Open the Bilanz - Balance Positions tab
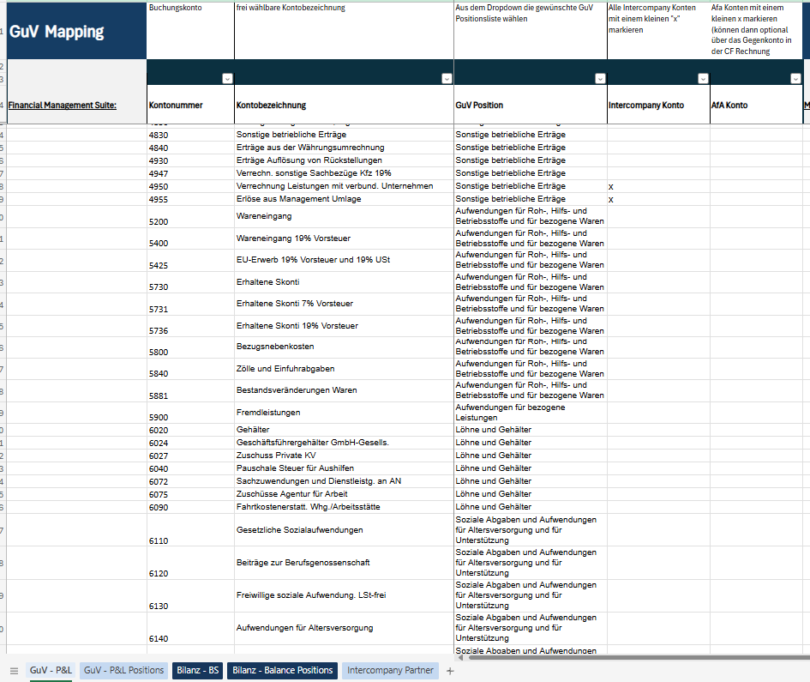810x682 pixels. [282, 670]
